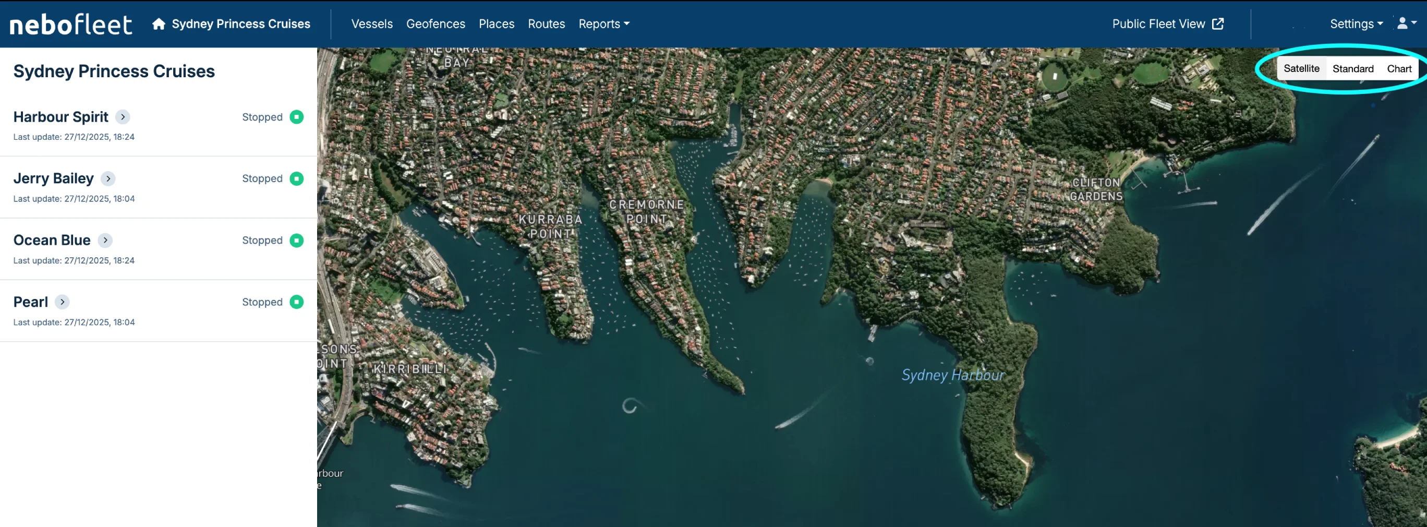Switch map to Chart view
Screen dimensions: 1427x527
(1399, 69)
